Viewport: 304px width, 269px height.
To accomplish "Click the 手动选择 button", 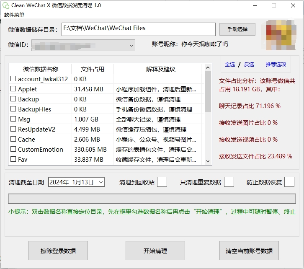I will tap(237, 29).
